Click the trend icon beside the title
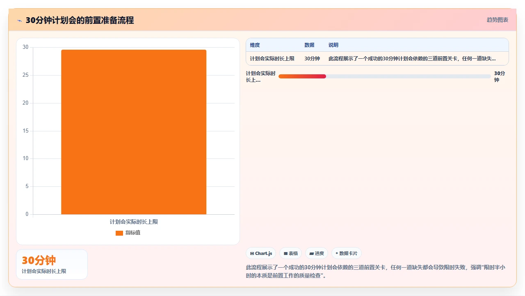 [x=19, y=21]
